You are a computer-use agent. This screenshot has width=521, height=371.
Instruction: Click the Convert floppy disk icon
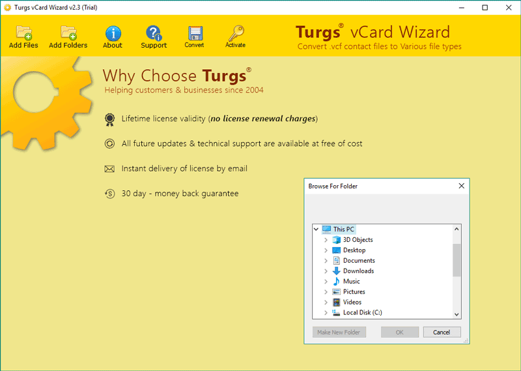click(x=195, y=33)
